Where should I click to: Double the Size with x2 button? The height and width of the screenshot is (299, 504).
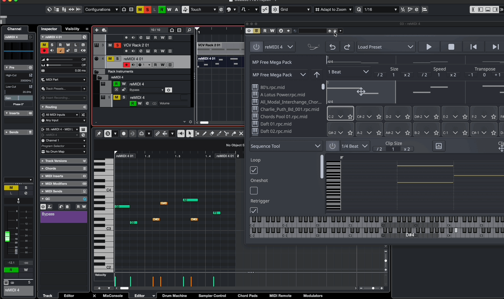pos(407,75)
